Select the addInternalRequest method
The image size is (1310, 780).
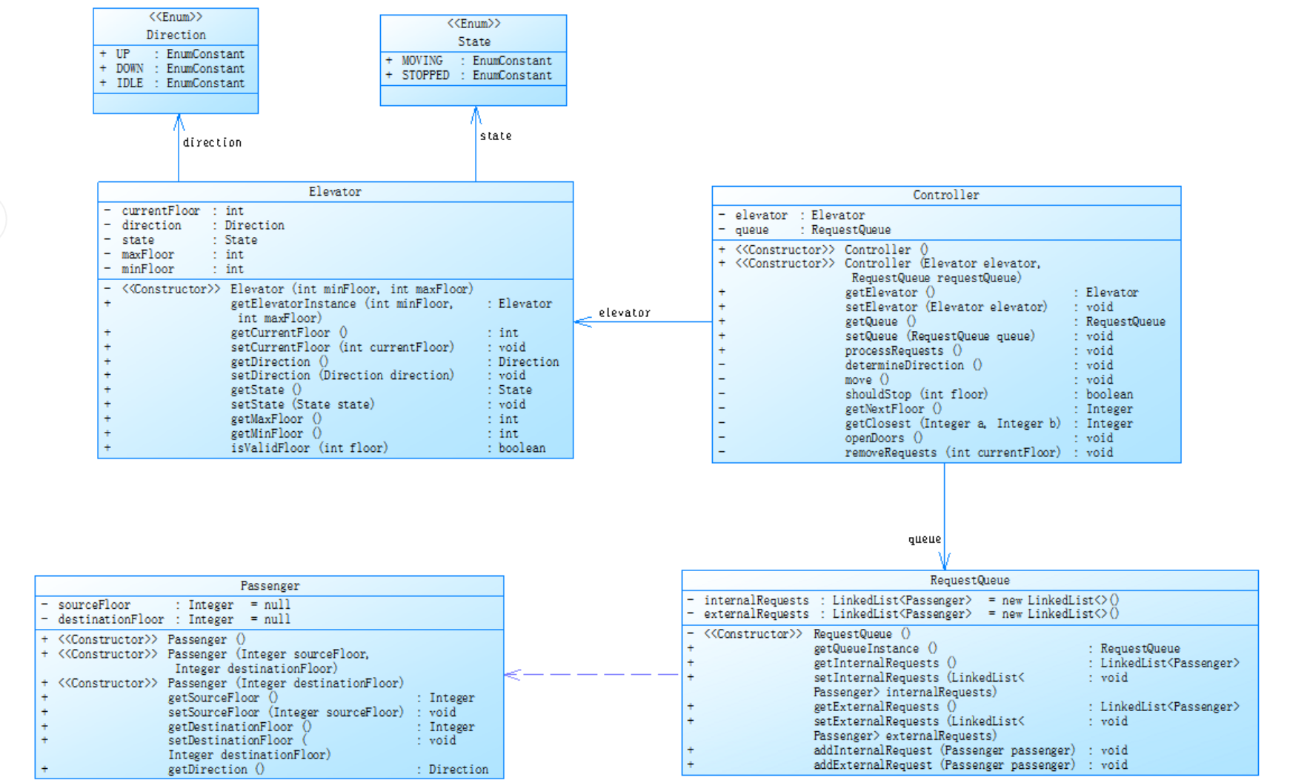point(908,750)
